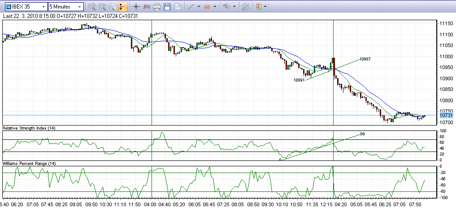Expand the candlestick chart type dropdown arrow
This screenshot has width=456, height=208.
click(265, 7)
